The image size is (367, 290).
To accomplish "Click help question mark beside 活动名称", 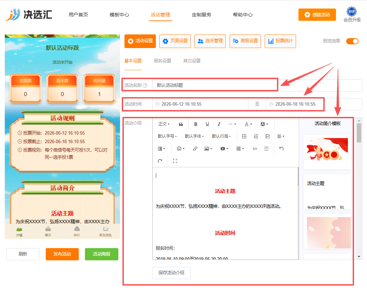I will pos(145,85).
